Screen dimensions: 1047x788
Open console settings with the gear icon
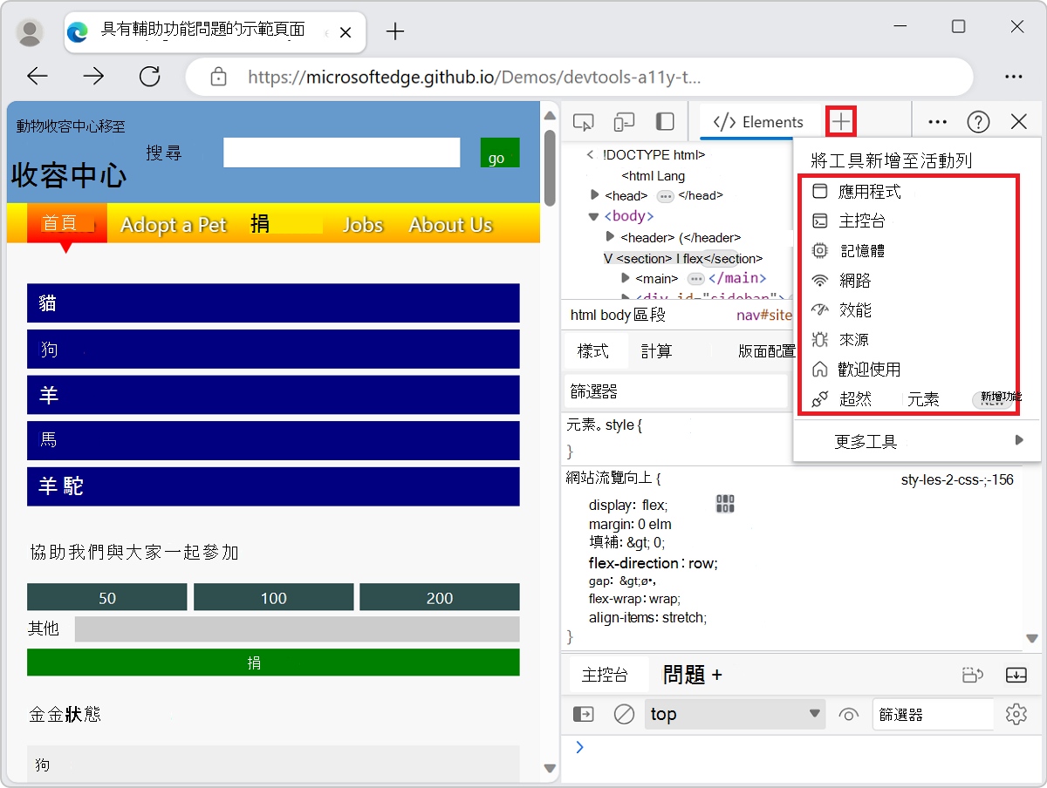[x=1016, y=714]
